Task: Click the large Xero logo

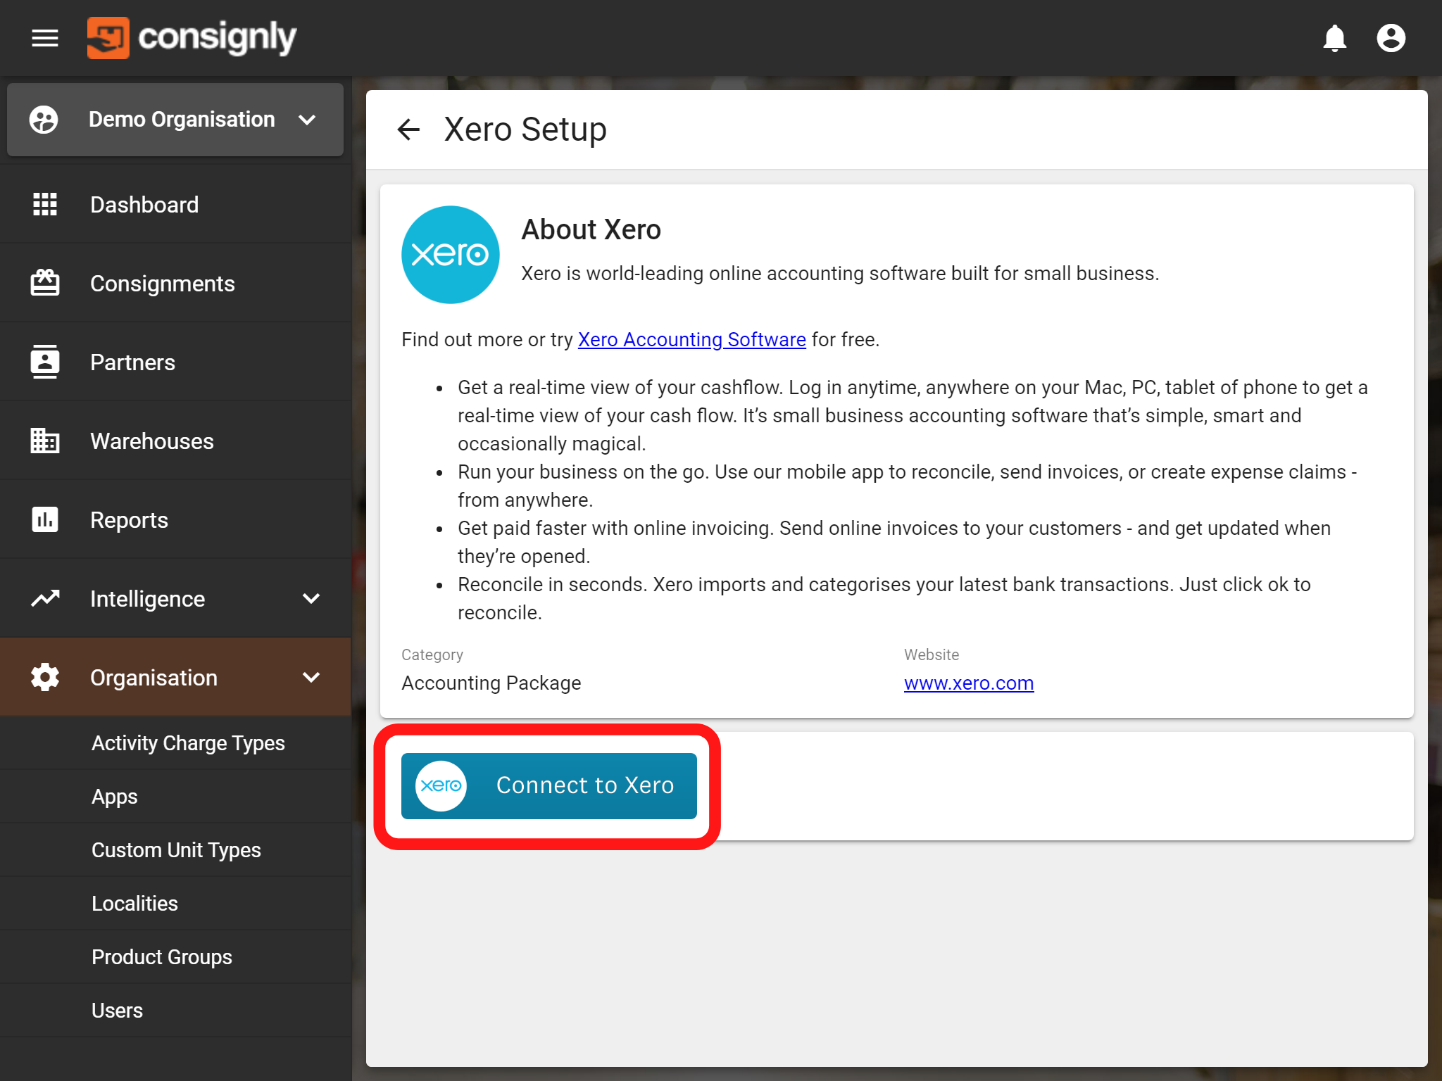Action: click(451, 255)
